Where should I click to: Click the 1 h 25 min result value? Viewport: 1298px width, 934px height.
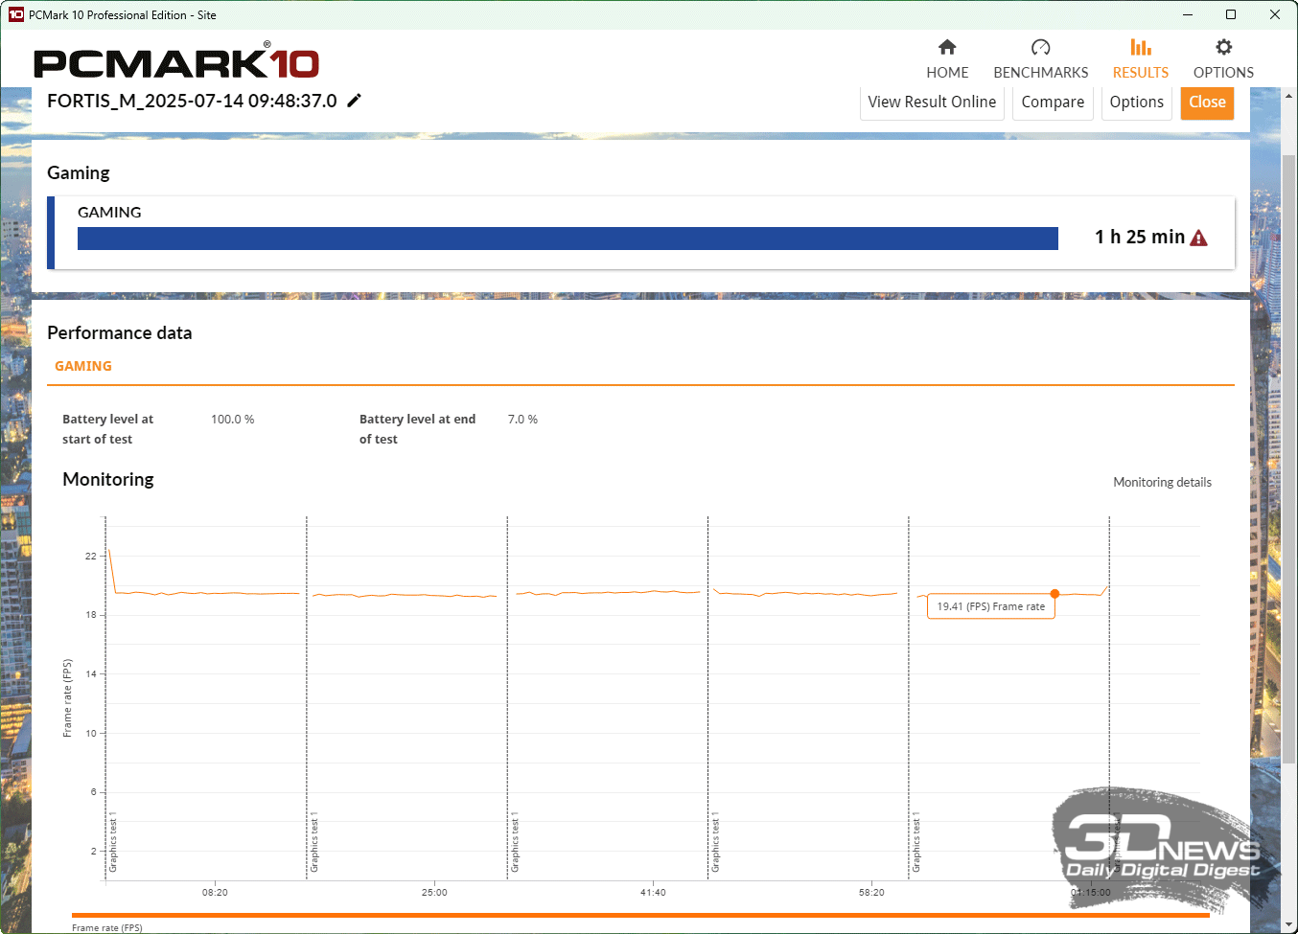[1140, 237]
